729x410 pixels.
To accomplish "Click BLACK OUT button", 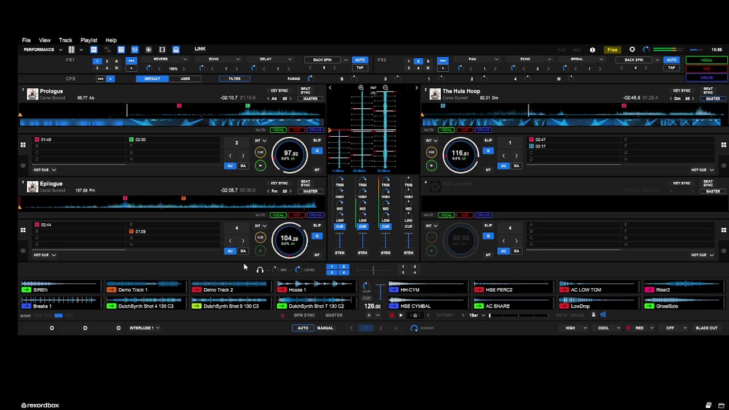I will (707, 328).
